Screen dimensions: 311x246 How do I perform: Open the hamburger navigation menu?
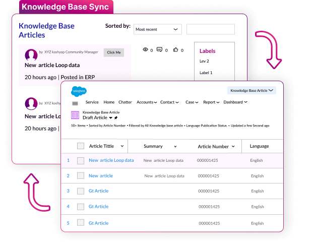point(75,103)
